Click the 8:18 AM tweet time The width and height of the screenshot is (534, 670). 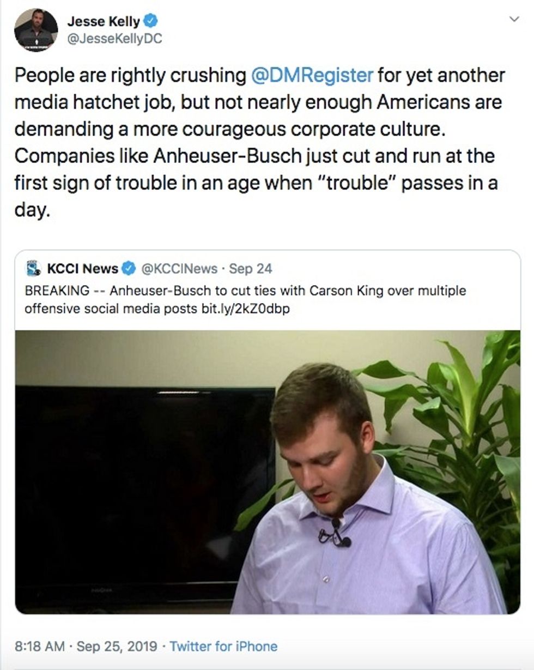click(40, 647)
